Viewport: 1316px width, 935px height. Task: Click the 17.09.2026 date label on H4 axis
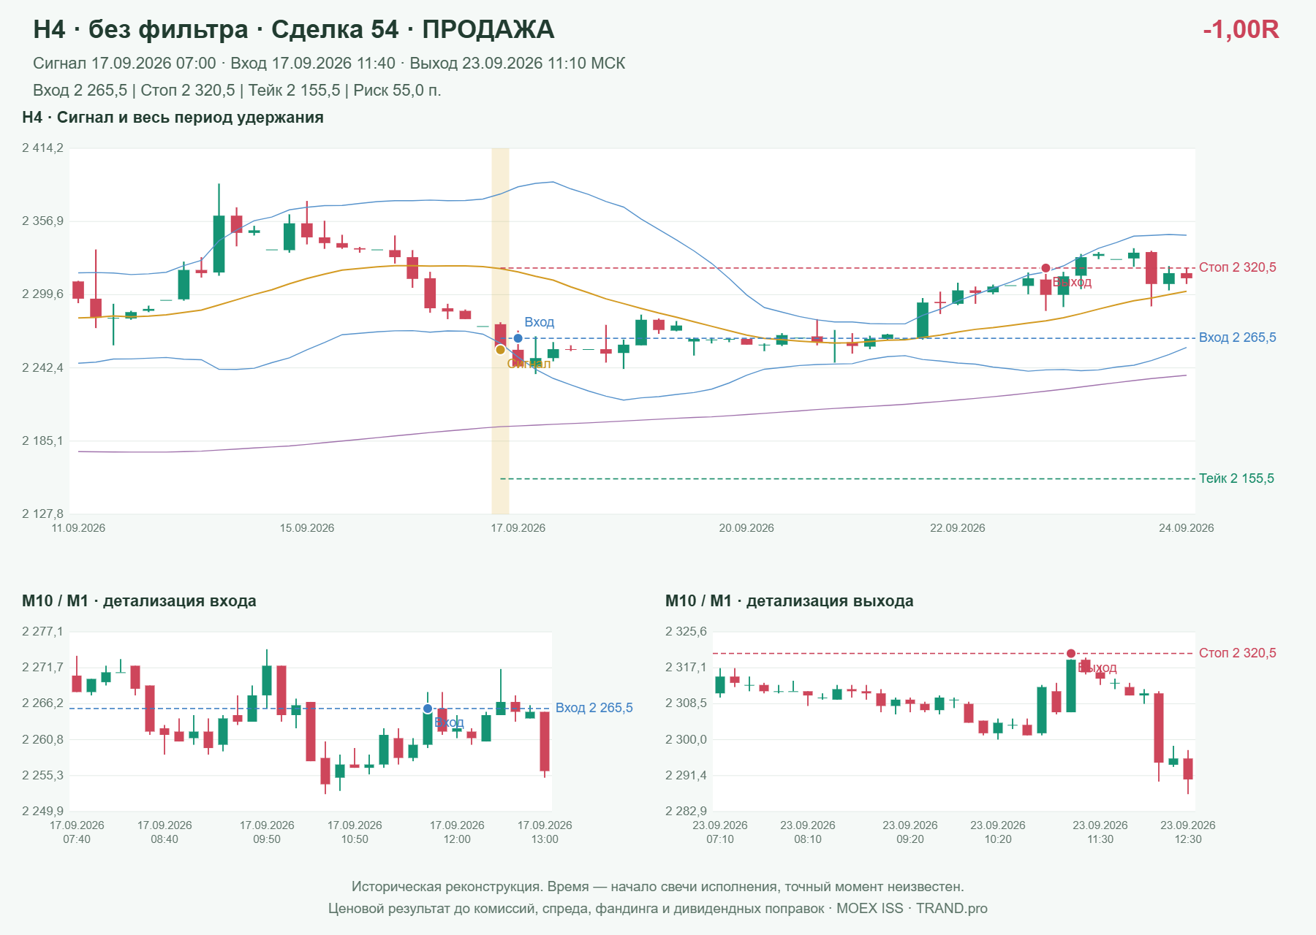click(518, 528)
